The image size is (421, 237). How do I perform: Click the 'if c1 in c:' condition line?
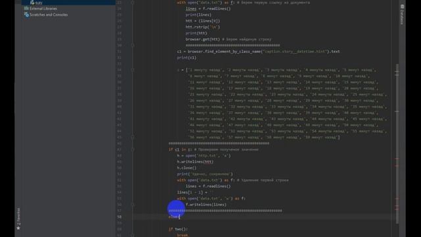180,149
